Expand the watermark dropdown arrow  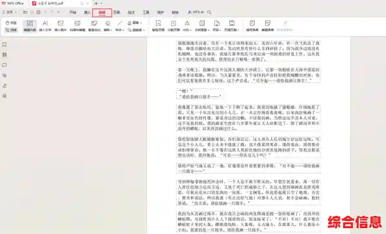tap(191, 30)
